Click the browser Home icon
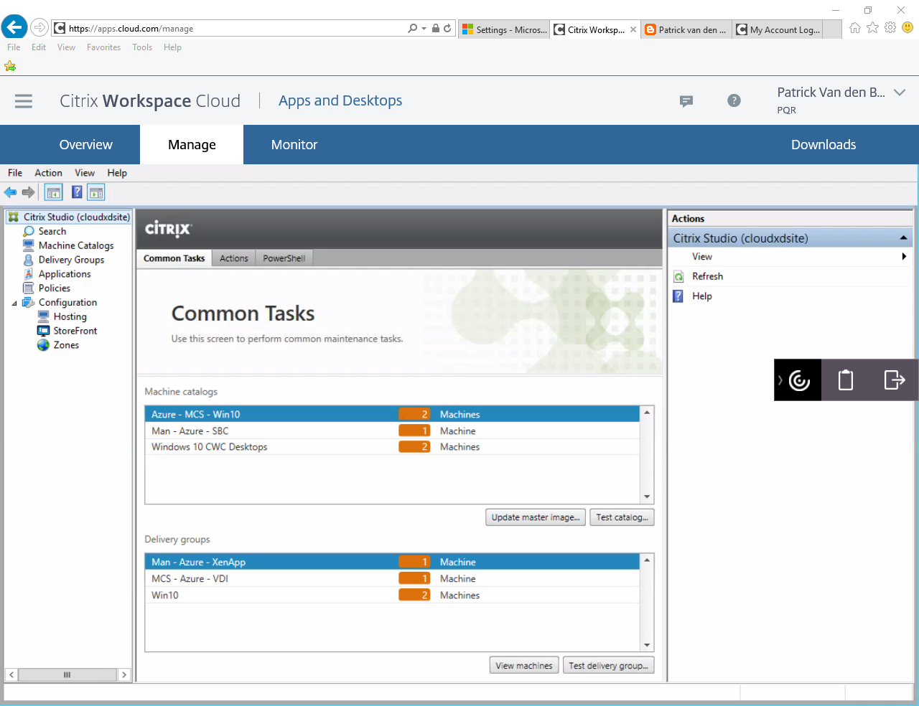919x706 pixels. pyautogui.click(x=854, y=28)
